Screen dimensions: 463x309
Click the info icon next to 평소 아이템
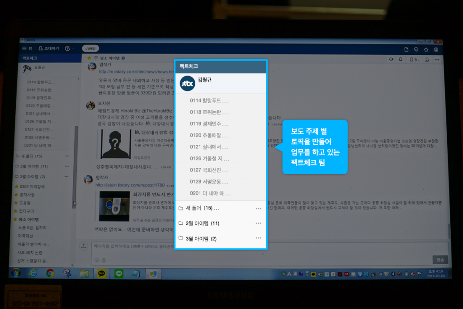point(123,58)
